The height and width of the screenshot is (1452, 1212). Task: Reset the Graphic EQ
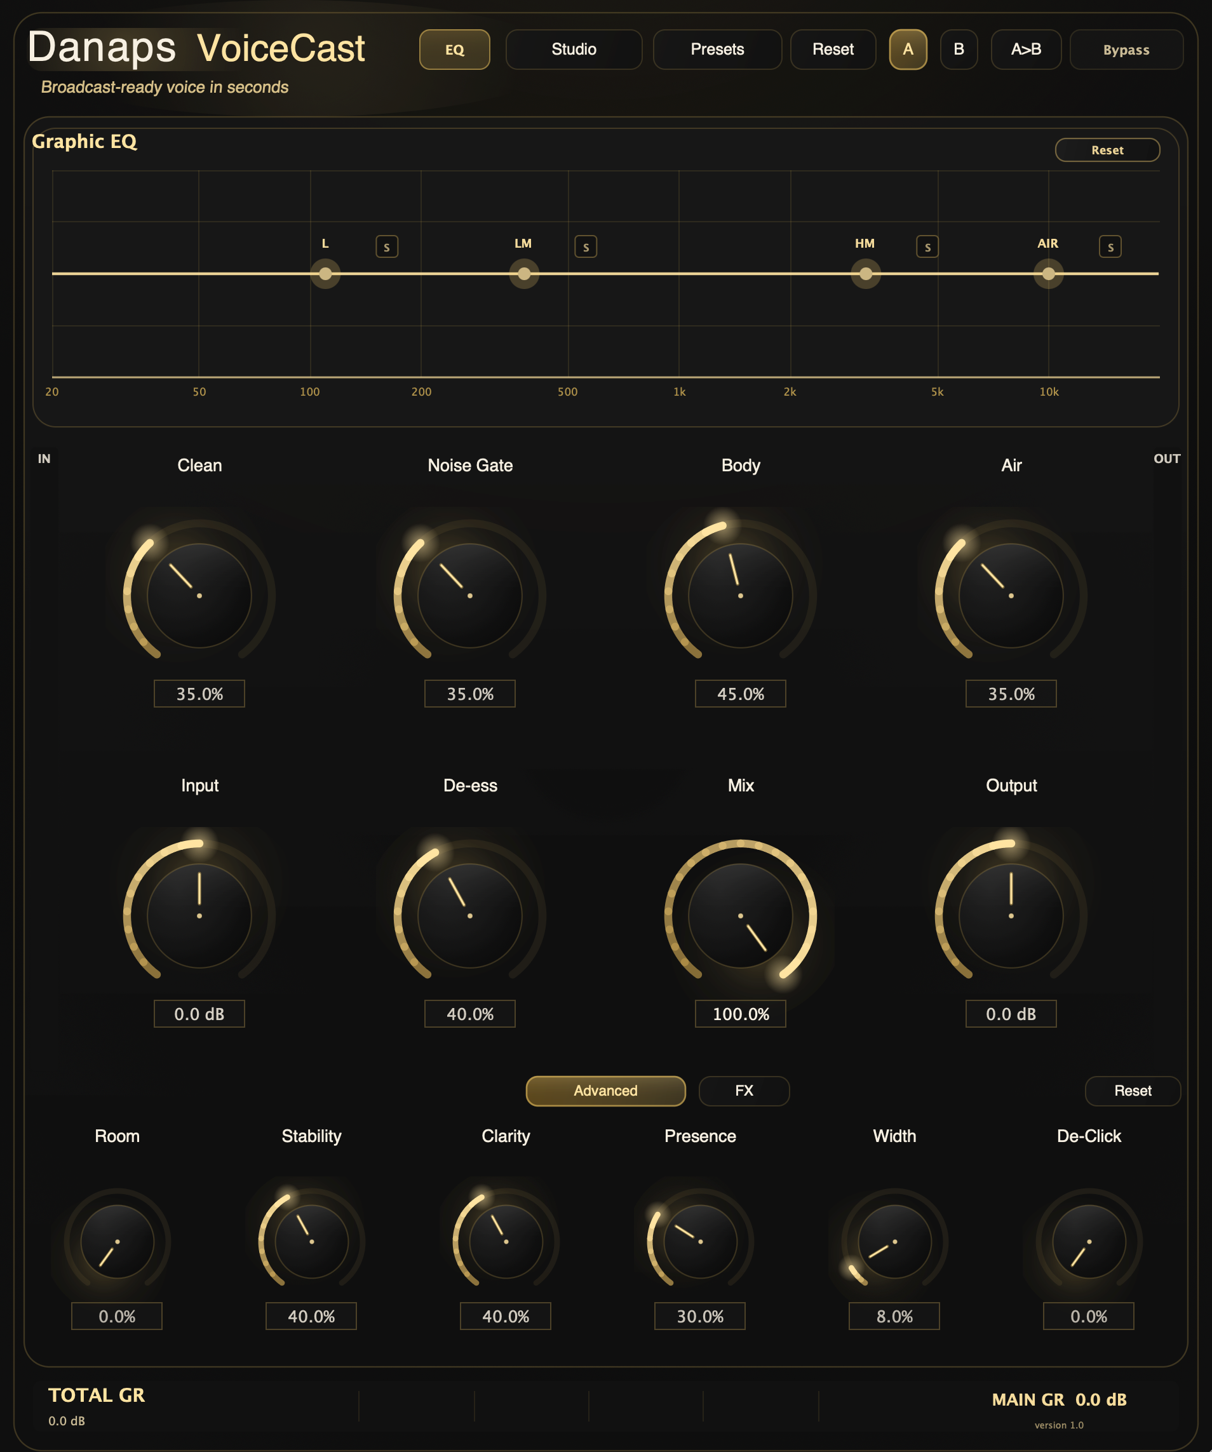[1108, 150]
